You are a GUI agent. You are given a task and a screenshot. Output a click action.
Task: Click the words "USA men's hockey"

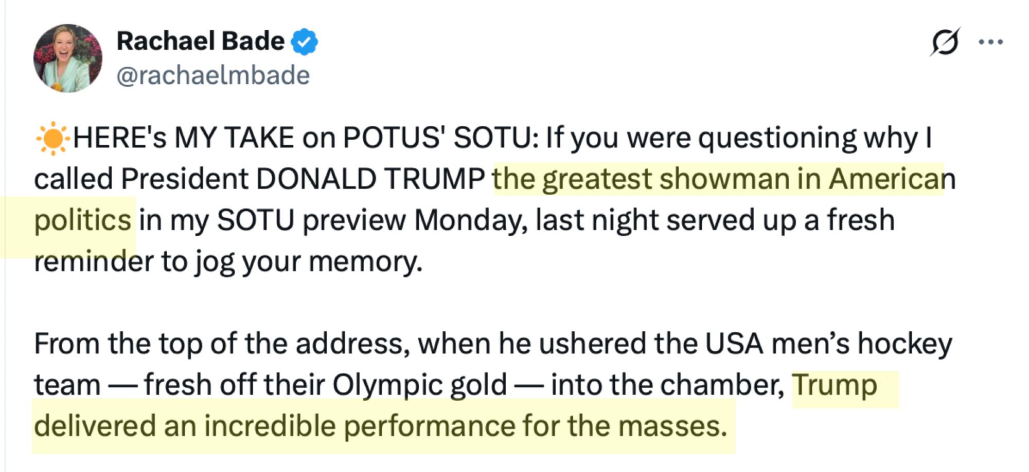tap(828, 344)
